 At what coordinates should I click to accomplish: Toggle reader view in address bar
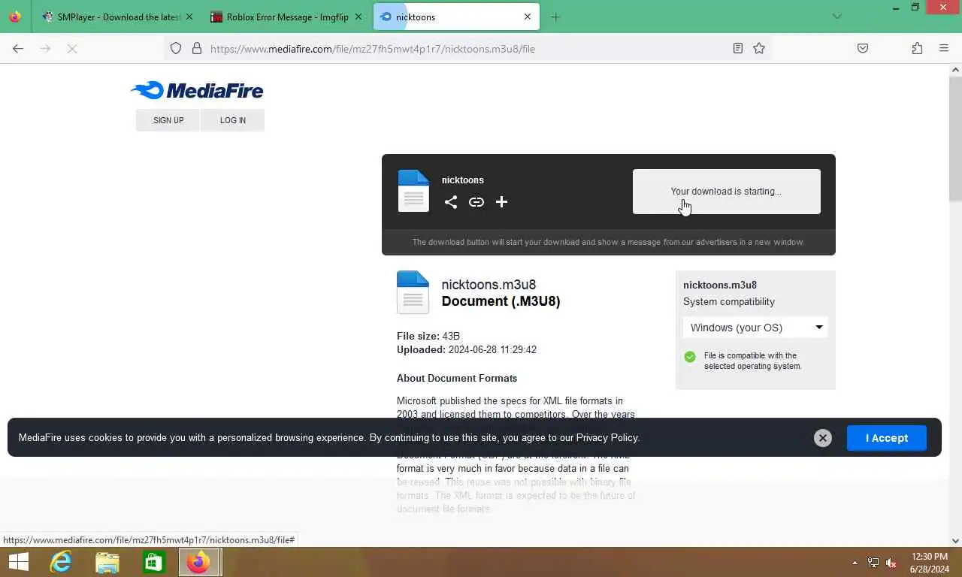738,49
